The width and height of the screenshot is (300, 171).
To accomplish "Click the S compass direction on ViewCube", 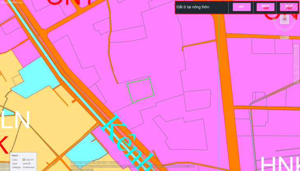I will click(x=284, y=30).
